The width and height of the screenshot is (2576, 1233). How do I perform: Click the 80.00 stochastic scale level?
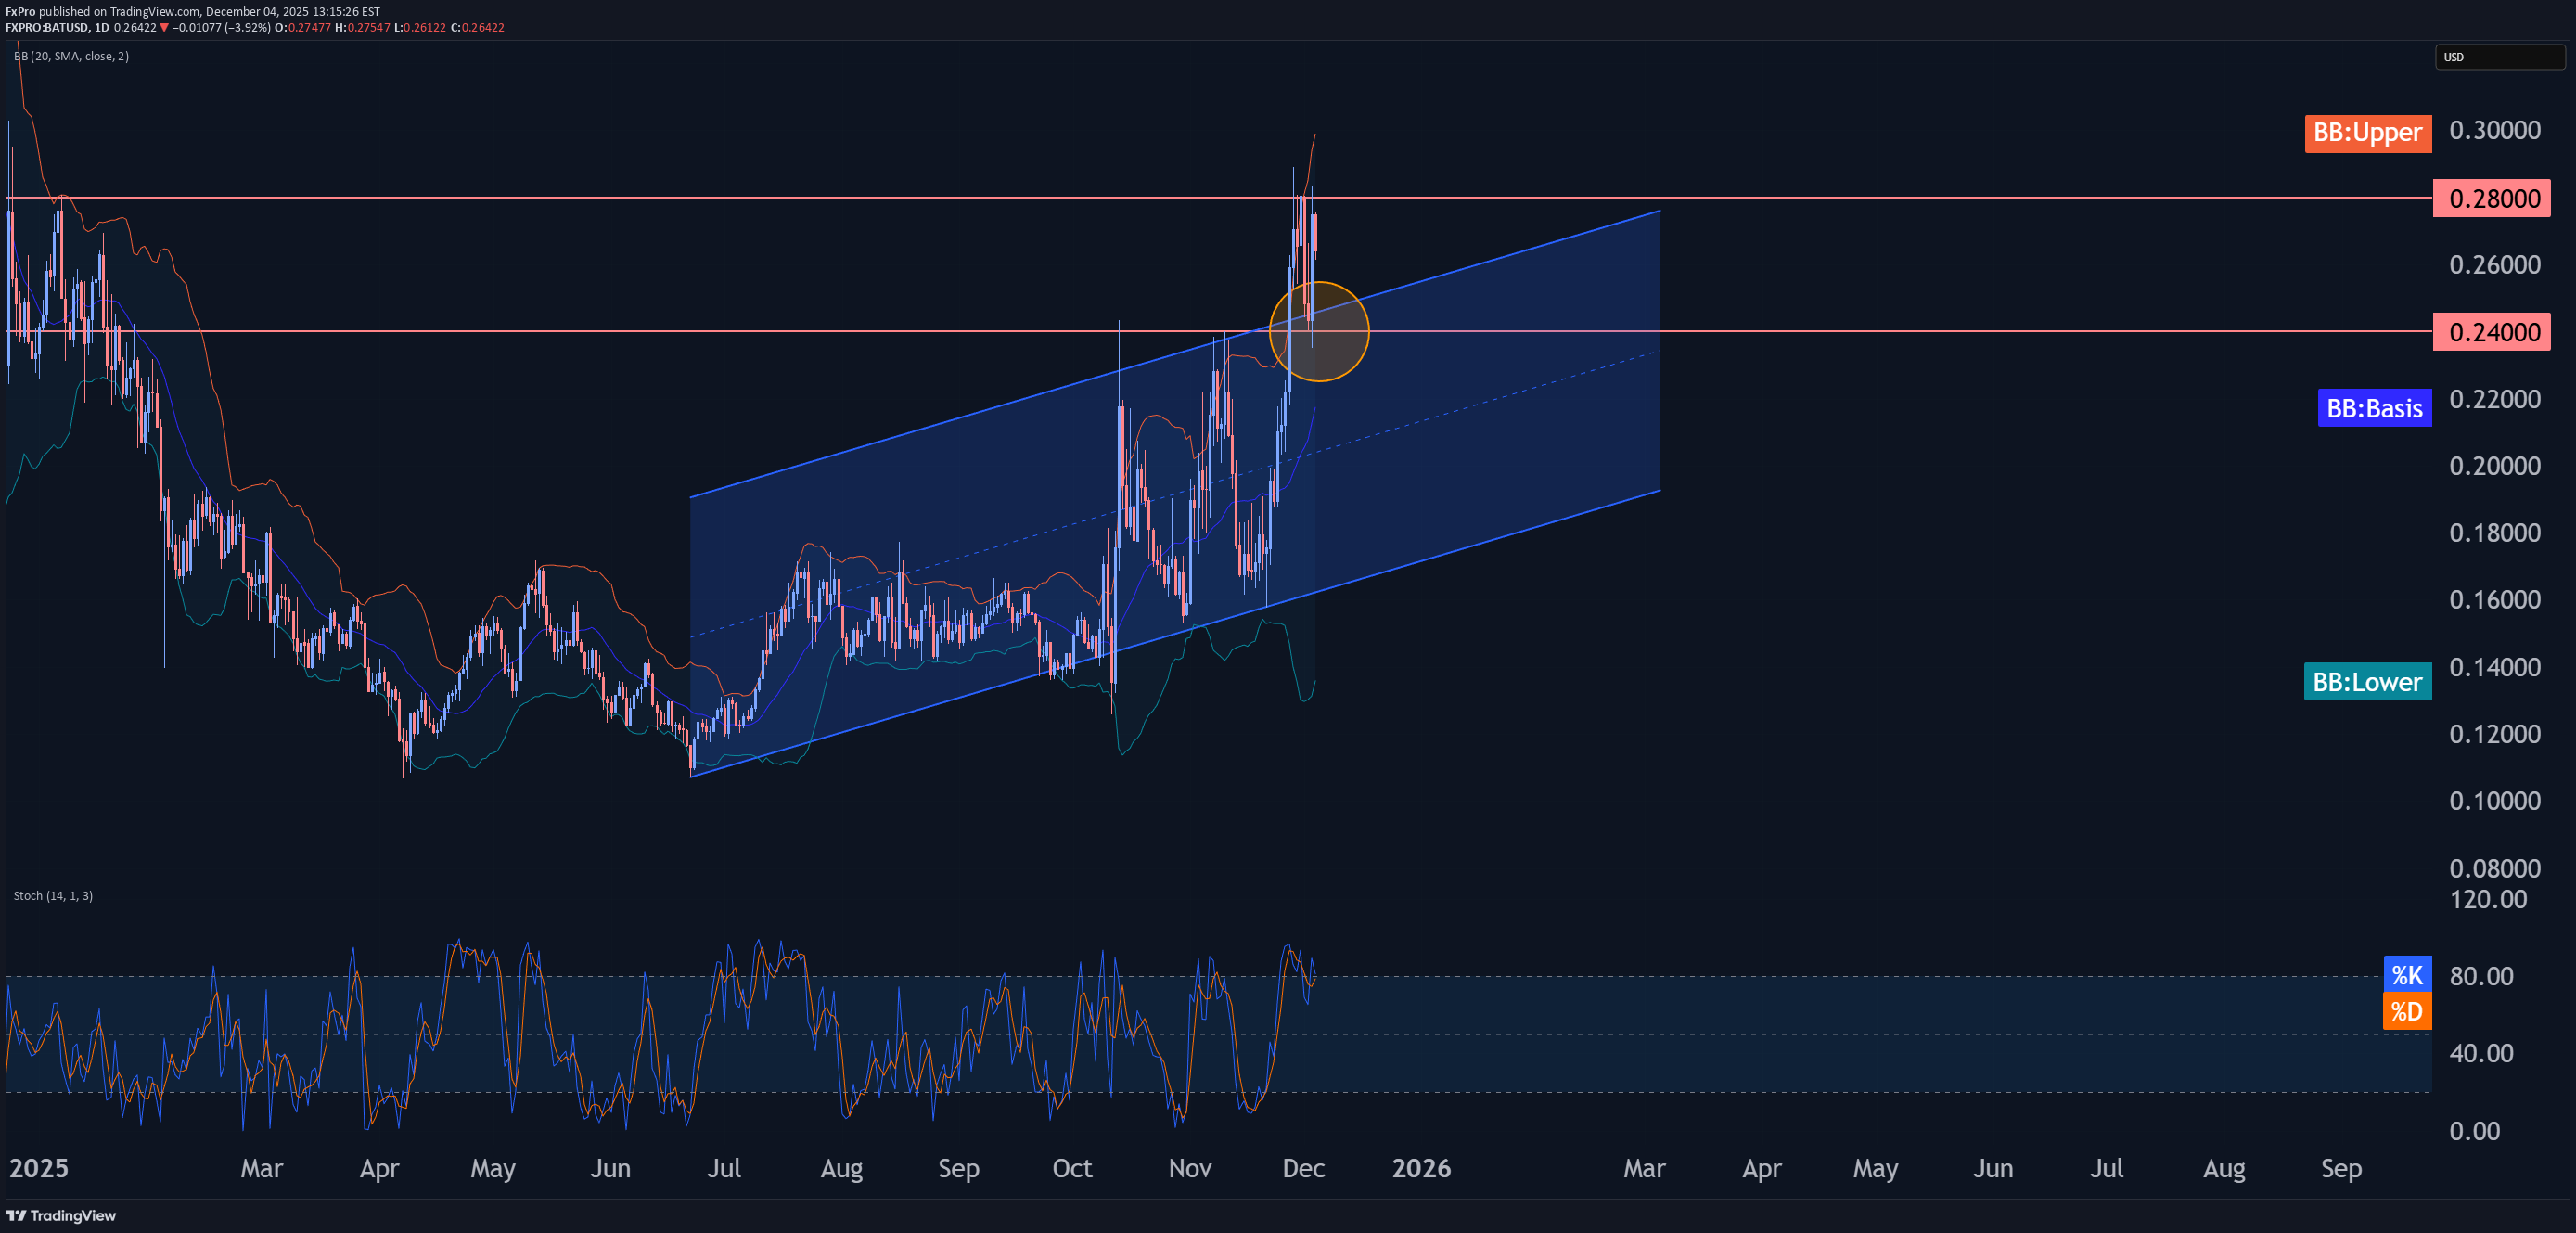[2481, 976]
